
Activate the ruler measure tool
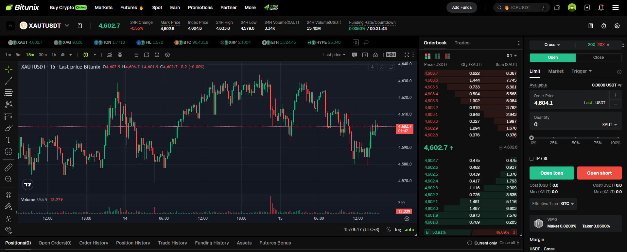click(9, 167)
